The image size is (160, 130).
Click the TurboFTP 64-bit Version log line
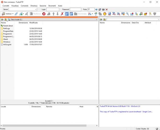120,106
